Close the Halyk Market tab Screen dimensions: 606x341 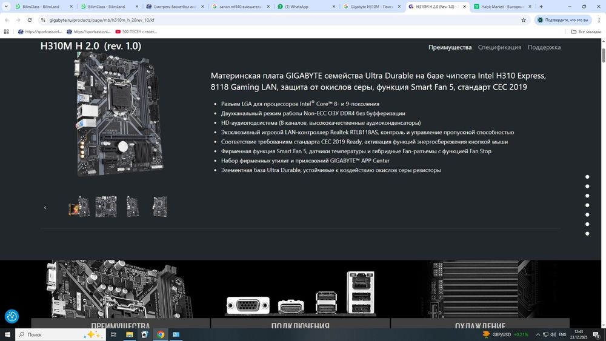point(530,7)
